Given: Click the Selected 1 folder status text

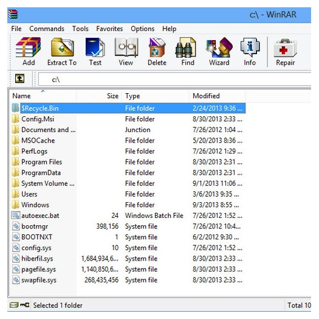Looking at the screenshot, I should (58, 305).
